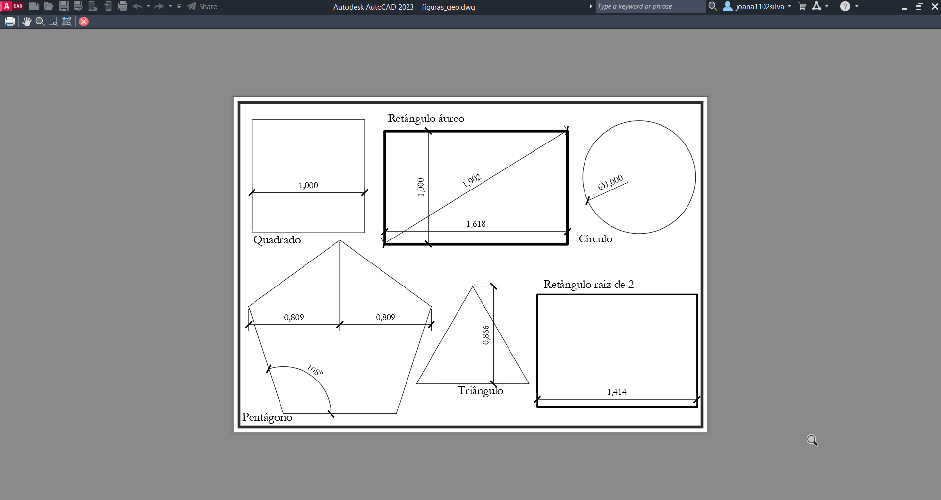
Task: Click the file name figuras_geo.dwg in title
Action: tap(448, 7)
